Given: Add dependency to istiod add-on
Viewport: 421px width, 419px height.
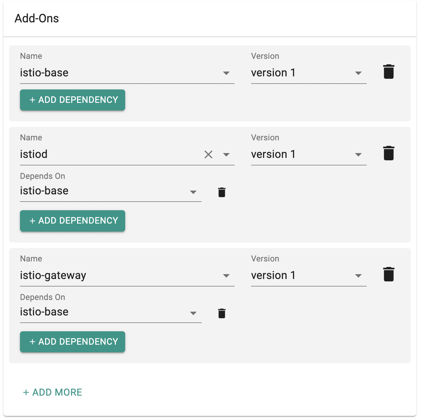Looking at the screenshot, I should click(73, 221).
